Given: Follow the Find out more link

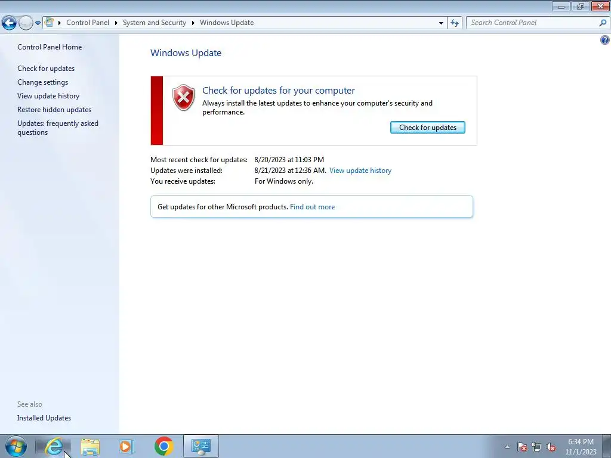Looking at the screenshot, I should [312, 207].
